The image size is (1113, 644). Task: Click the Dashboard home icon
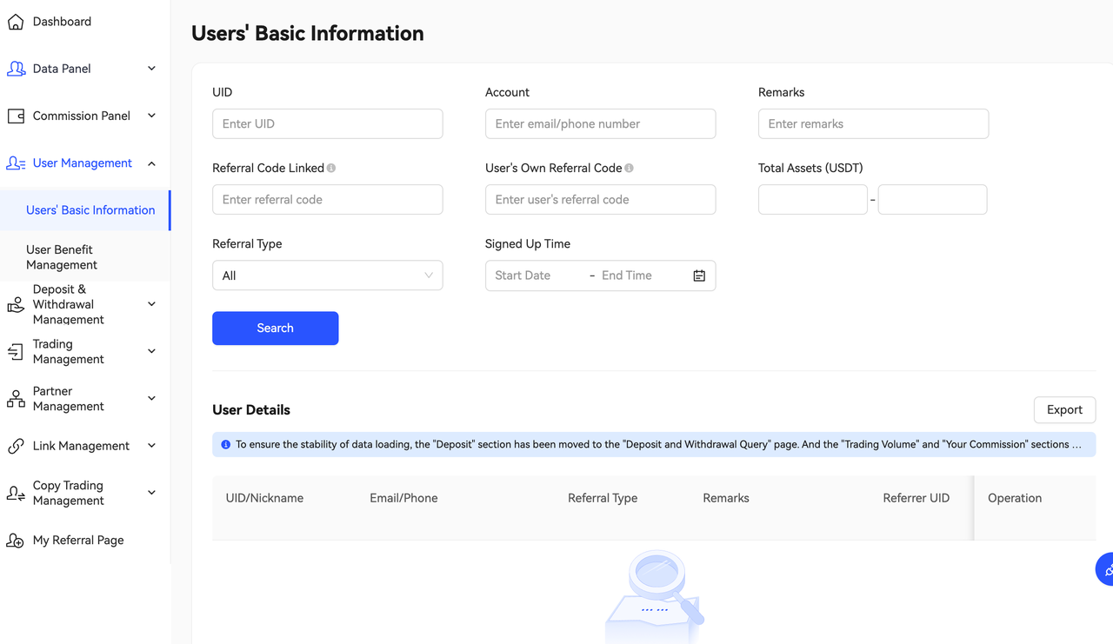pyautogui.click(x=16, y=22)
